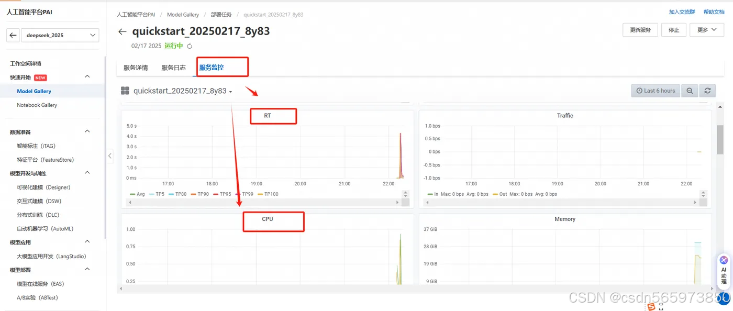Viewport: 733px width, 311px height.
Task: Open LangStudio application development
Action: pyautogui.click(x=52, y=256)
